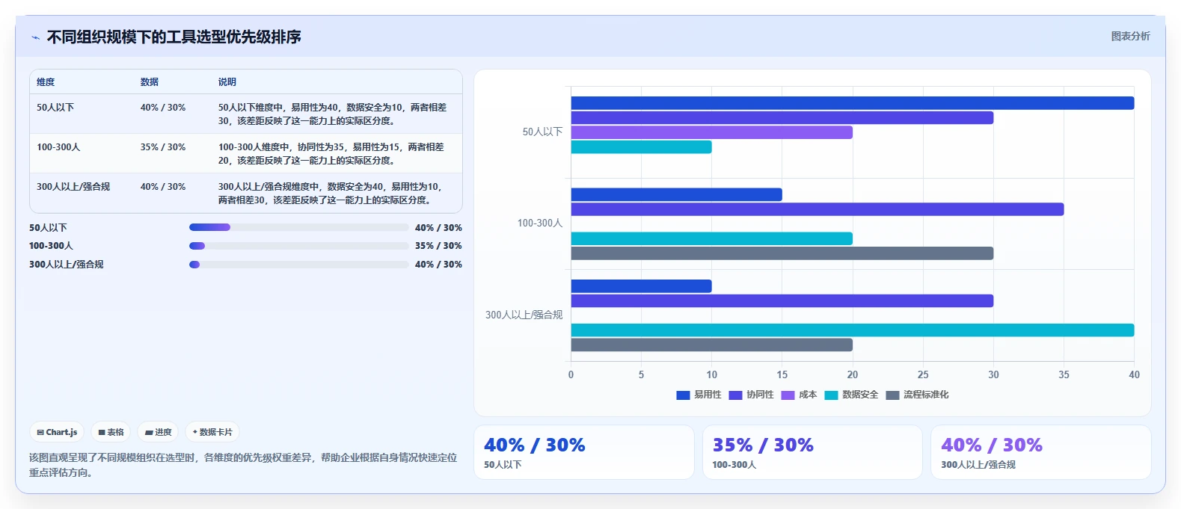
Task: Click the 图表分析 label in header
Action: [x=1130, y=36]
